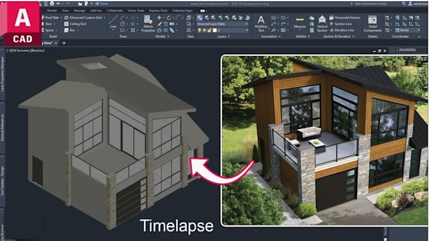Image resolution: width=429 pixels, height=241 pixels.
Task: Open a new drawing tab with plus
Action: coord(64,43)
